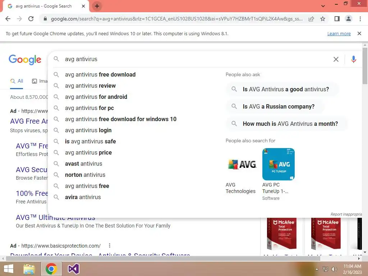Open the Chrome profile avatar
The image size is (368, 276).
pyautogui.click(x=349, y=19)
